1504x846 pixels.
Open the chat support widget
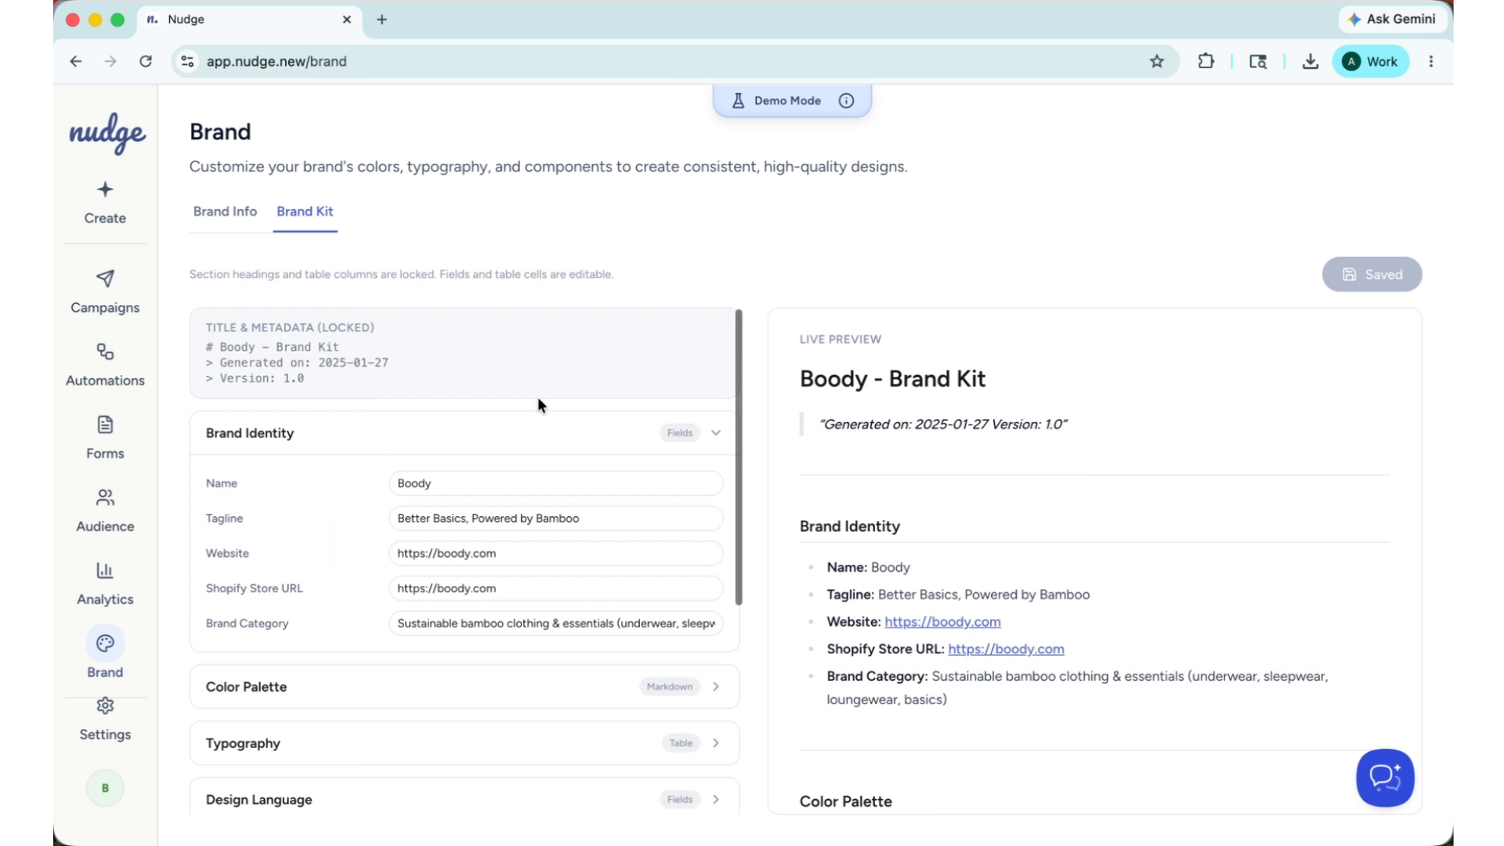[1385, 778]
